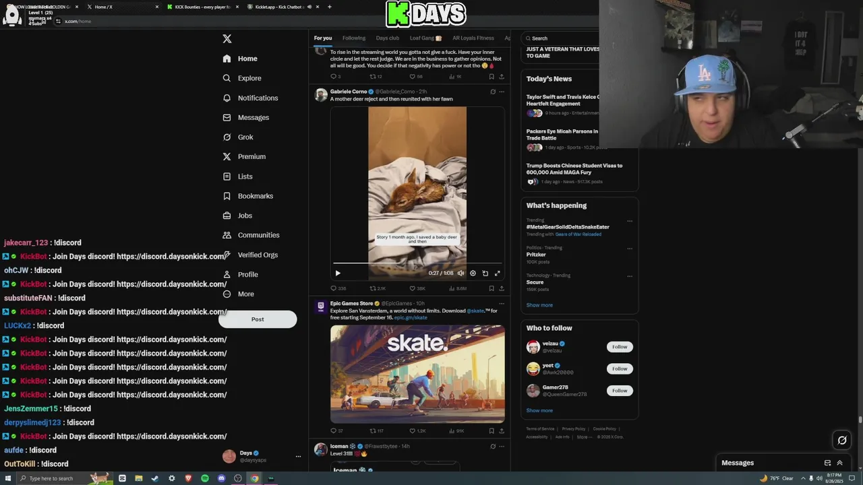This screenshot has height=485, width=863.
Task: Compose new message in Messages drawer
Action: coord(827,463)
